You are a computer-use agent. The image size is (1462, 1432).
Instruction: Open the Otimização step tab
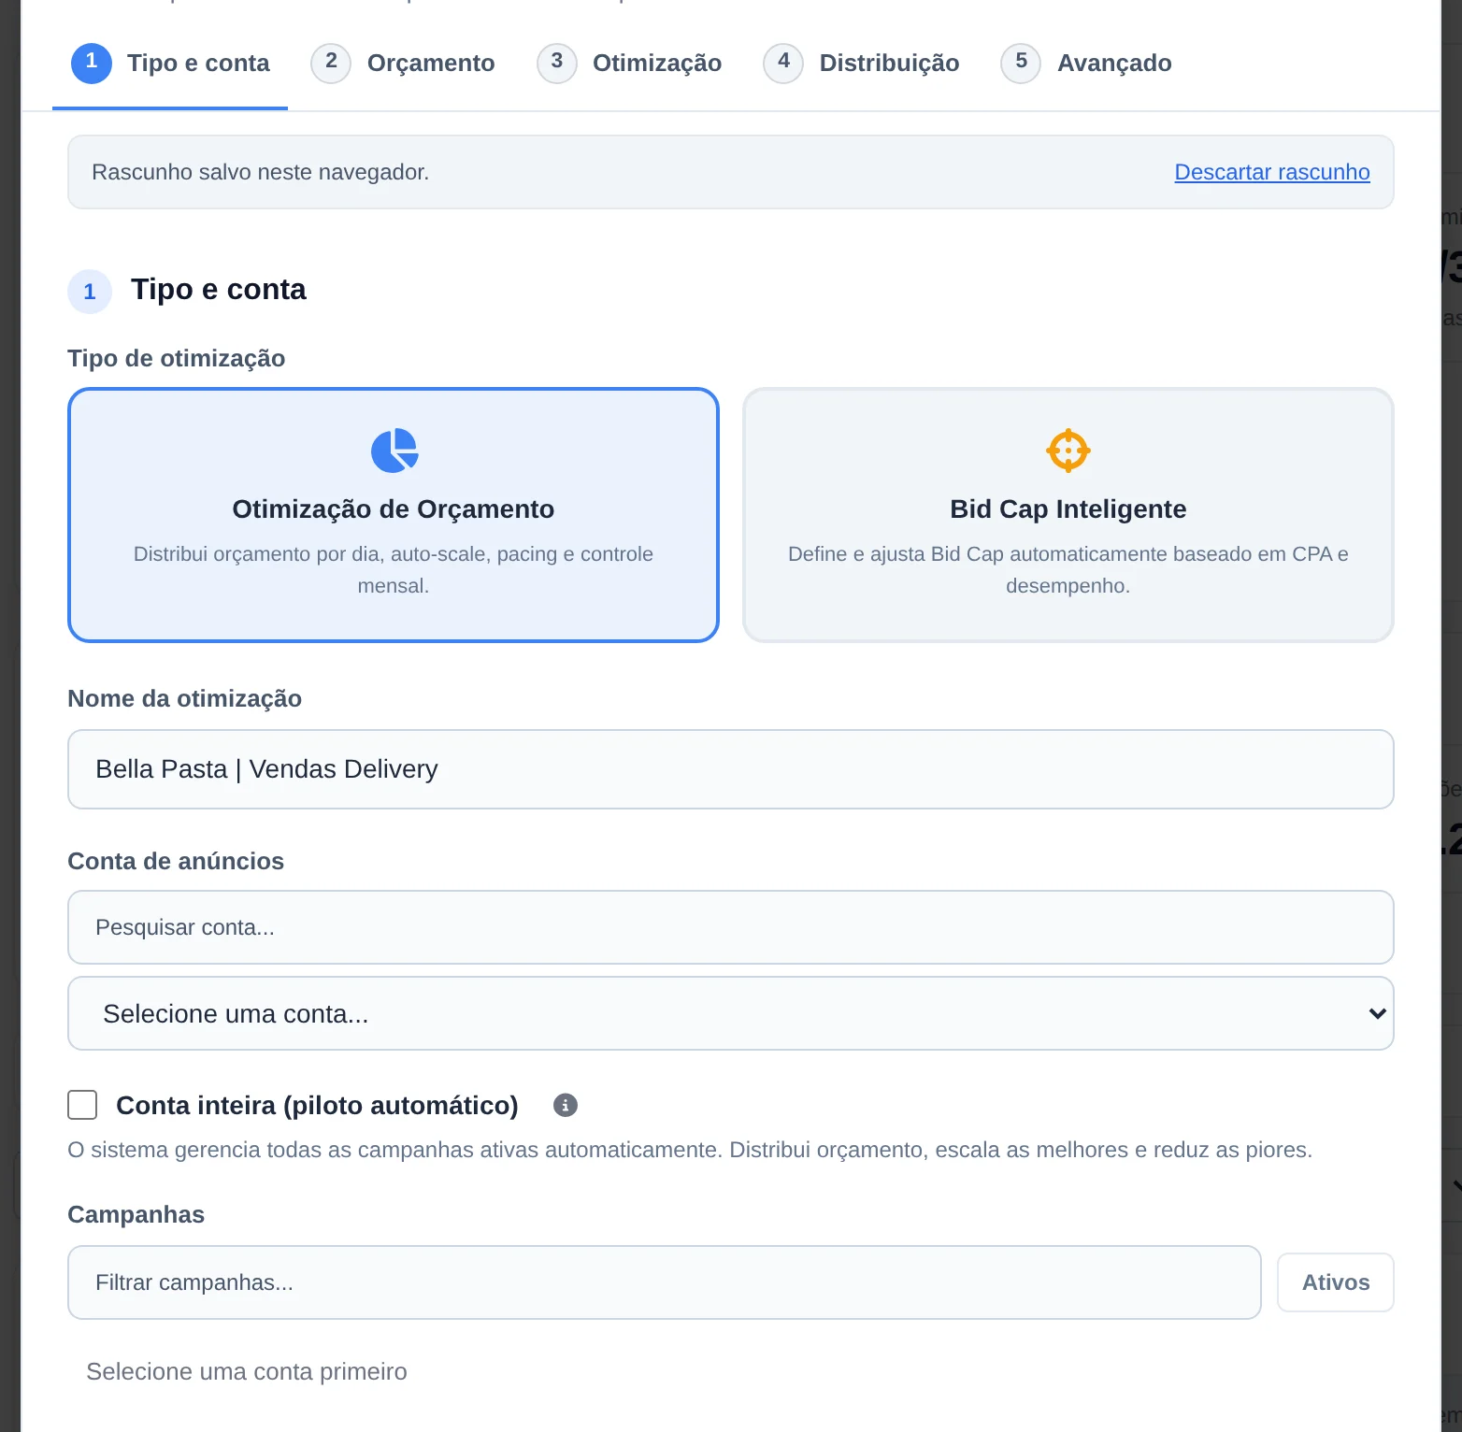[x=629, y=64]
